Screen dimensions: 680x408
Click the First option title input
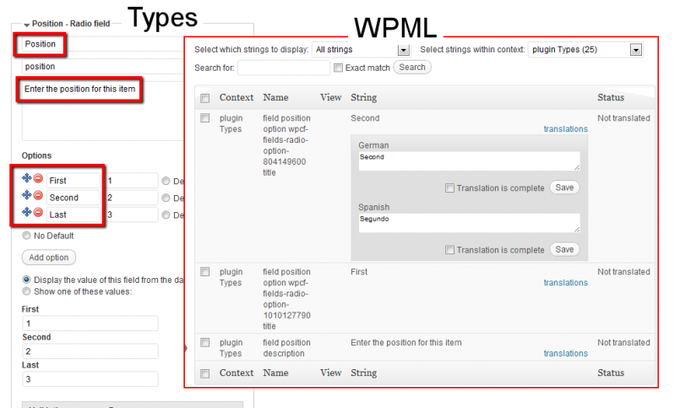(73, 181)
